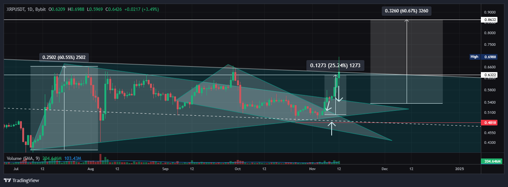This screenshot has height=187, width=508.
Task: Click the Aug label on time axis
Action: coord(90,169)
